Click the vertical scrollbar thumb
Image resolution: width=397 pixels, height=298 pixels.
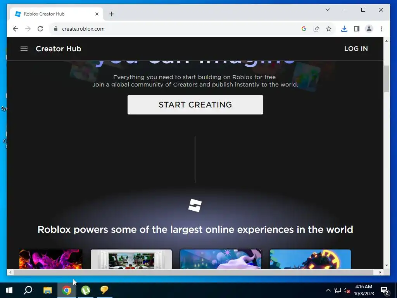[x=387, y=79]
